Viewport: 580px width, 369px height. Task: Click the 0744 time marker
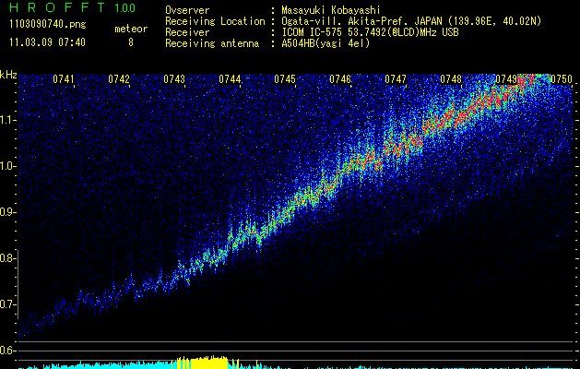(230, 79)
